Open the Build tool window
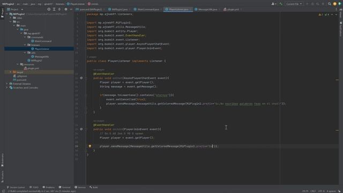Image resolution: width=343 pixels, height=193 pixels. pos(94,187)
